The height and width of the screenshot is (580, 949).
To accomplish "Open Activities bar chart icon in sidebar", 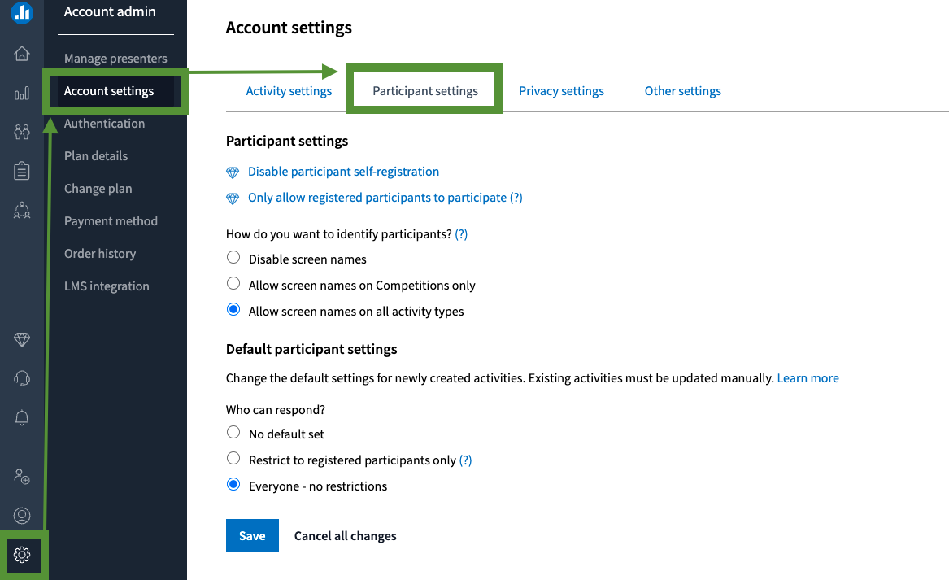I will pyautogui.click(x=22, y=94).
